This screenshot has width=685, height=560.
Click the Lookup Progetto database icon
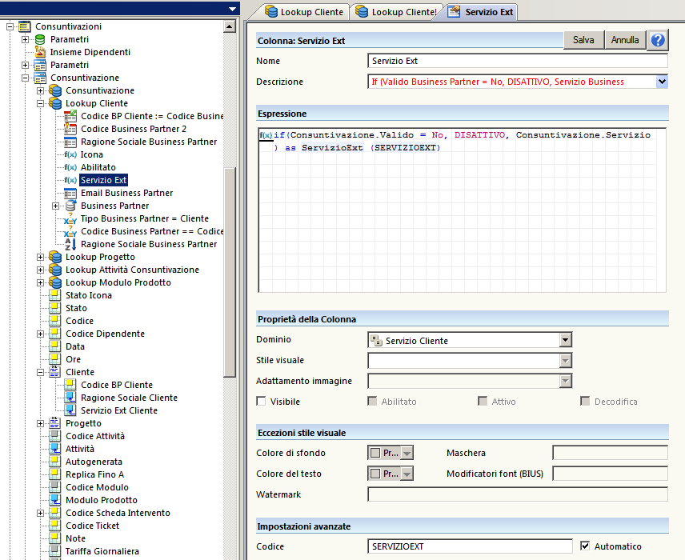55,257
